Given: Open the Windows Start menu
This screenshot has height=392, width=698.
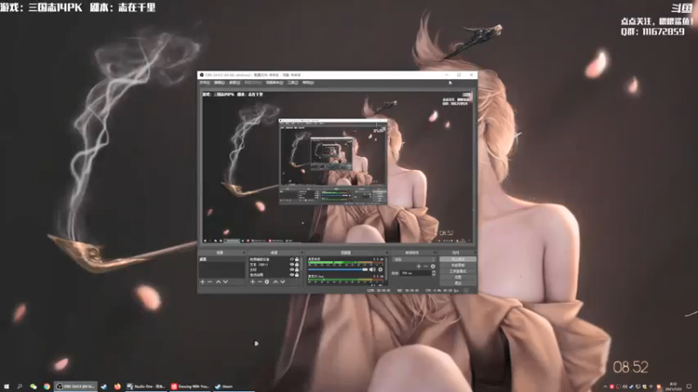Looking at the screenshot, I should [6, 387].
